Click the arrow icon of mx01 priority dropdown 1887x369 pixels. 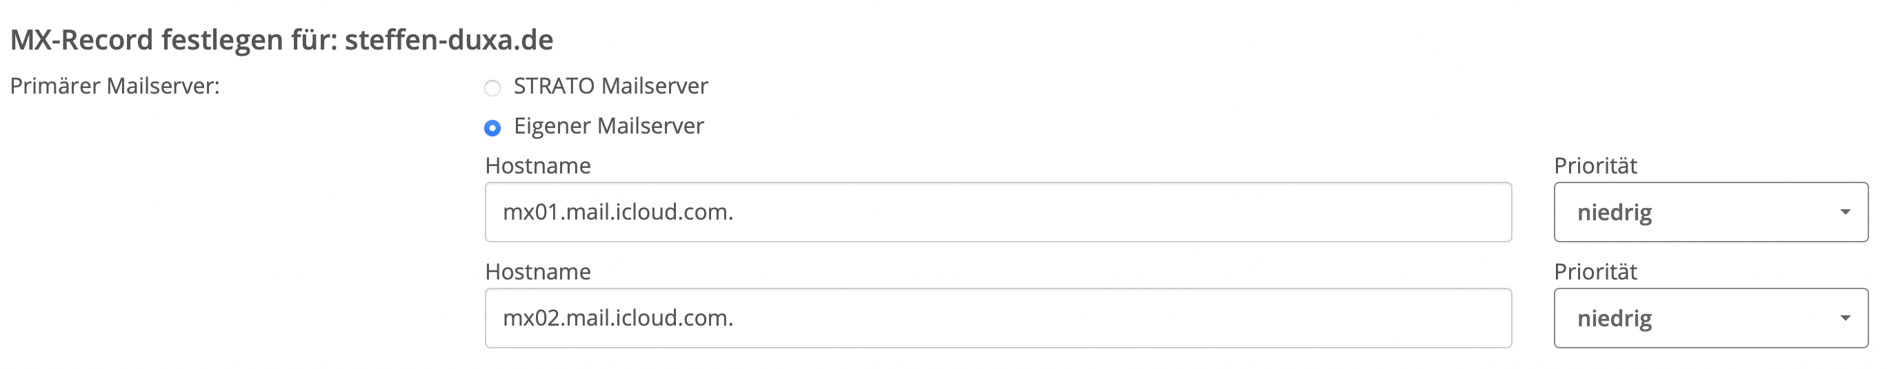pyautogui.click(x=1845, y=212)
